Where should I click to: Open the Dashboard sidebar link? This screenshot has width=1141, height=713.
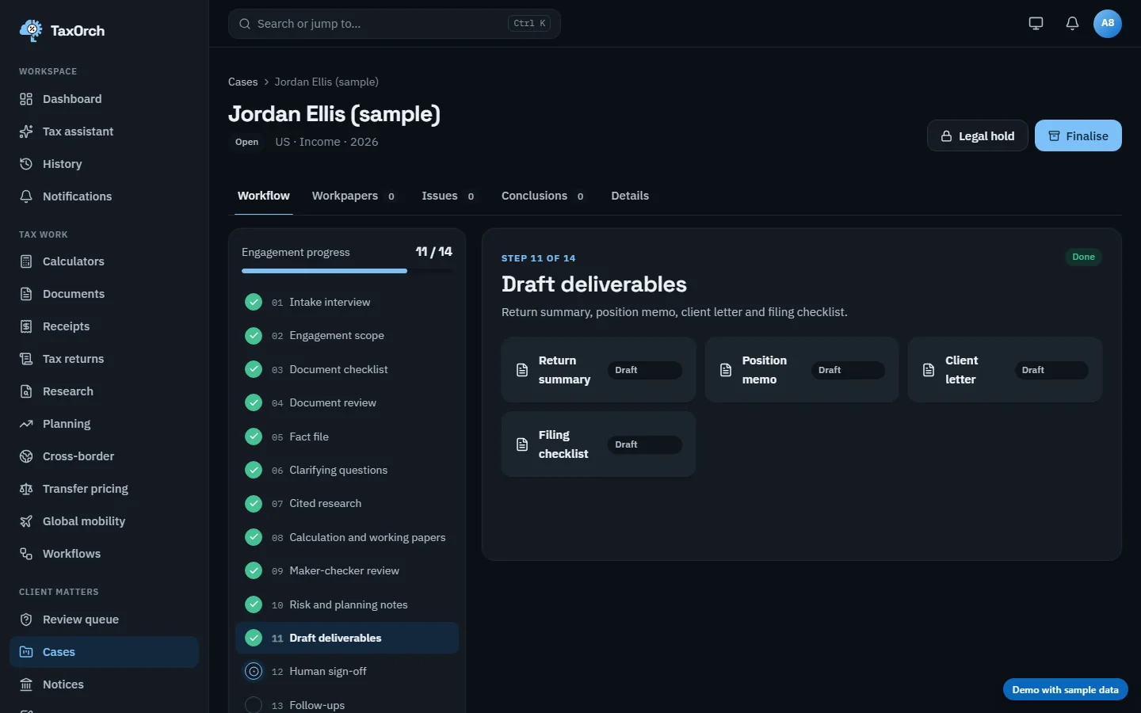pos(104,99)
